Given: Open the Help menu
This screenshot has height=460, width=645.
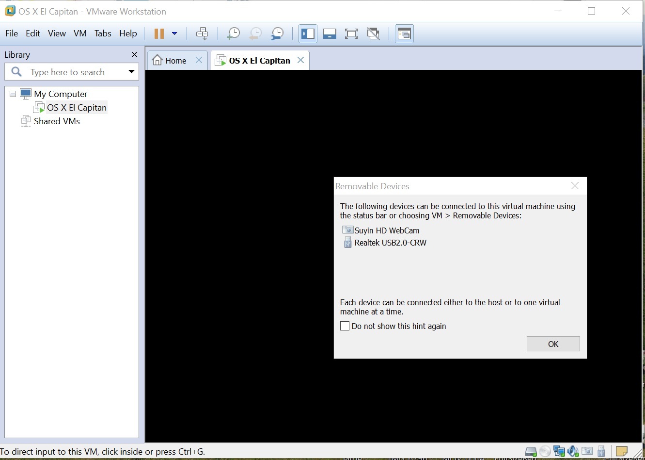Looking at the screenshot, I should pyautogui.click(x=128, y=33).
